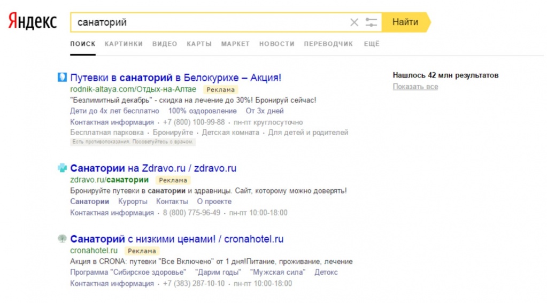Click Реклама label on rodnik-altaya ad
Image resolution: width=547 pixels, height=303 pixels.
pos(220,90)
